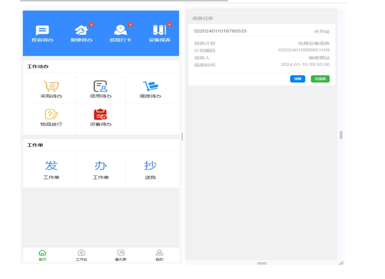Click the right edge resize handle

click(341, 135)
